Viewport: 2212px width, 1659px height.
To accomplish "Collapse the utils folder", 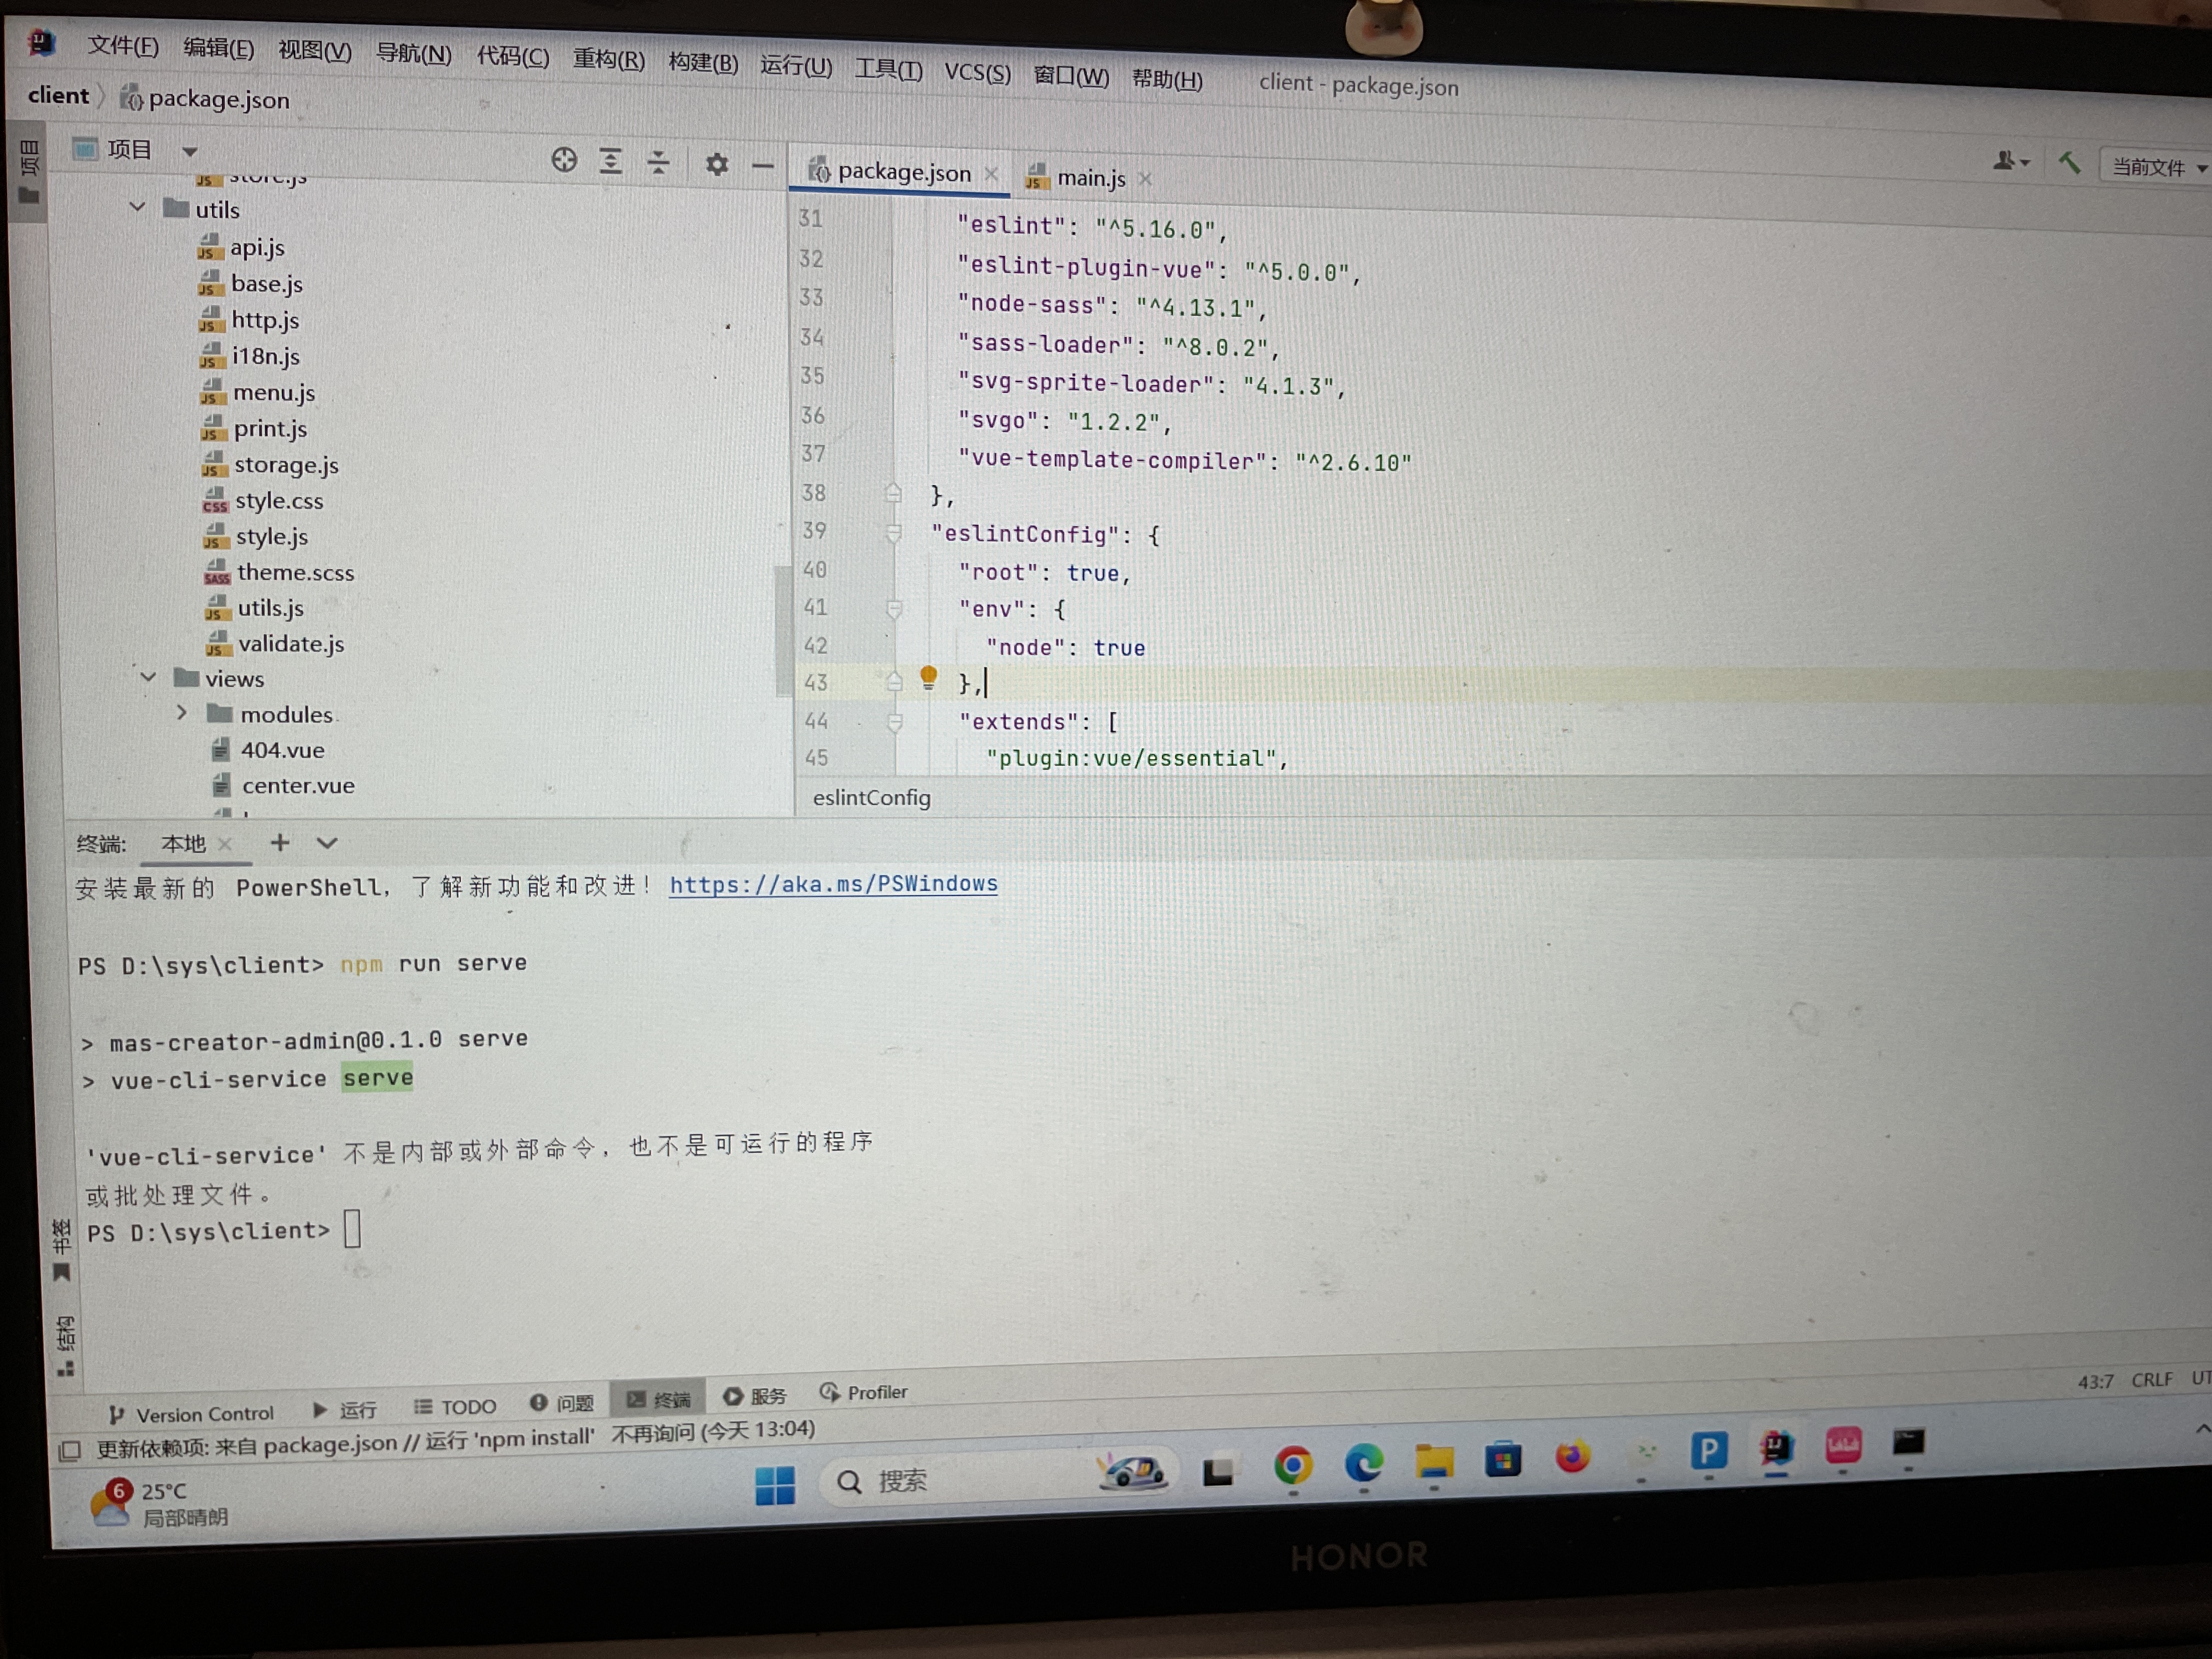I will pos(138,208).
